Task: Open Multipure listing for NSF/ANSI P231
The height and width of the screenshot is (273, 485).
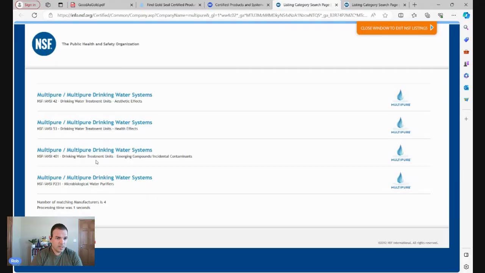Action: tap(94, 177)
